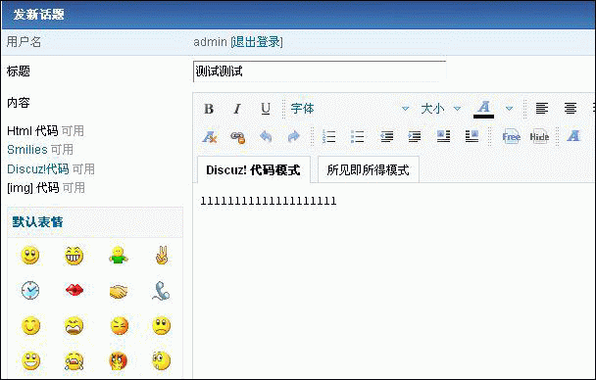Click the float image left icon
The image size is (596, 380).
444,136
